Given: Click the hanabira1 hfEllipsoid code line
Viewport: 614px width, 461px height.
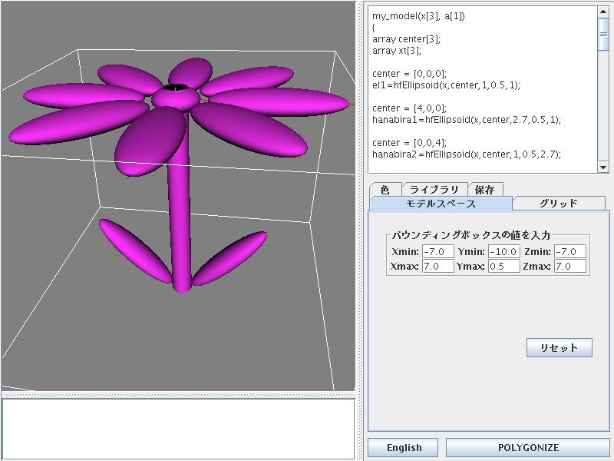Looking at the screenshot, I should pyautogui.click(x=467, y=120).
